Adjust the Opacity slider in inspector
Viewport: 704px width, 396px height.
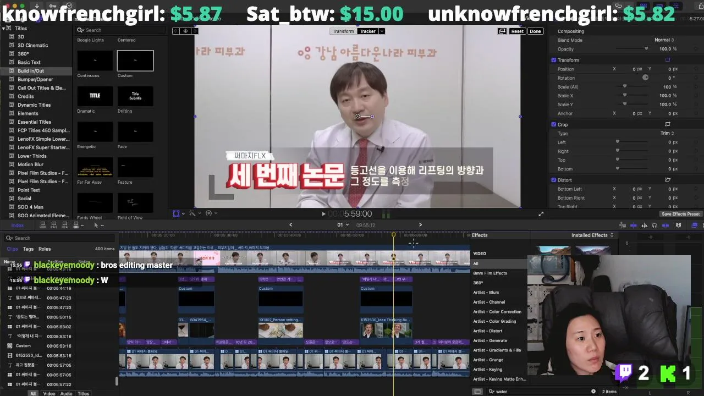tap(631, 49)
